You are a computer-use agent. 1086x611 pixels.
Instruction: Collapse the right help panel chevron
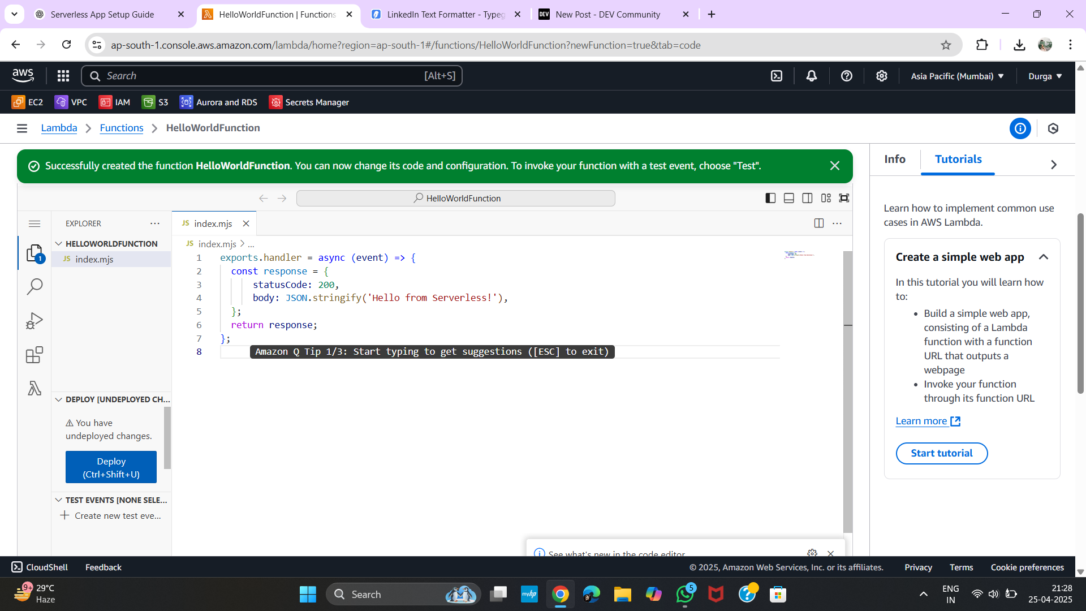[x=1053, y=165]
